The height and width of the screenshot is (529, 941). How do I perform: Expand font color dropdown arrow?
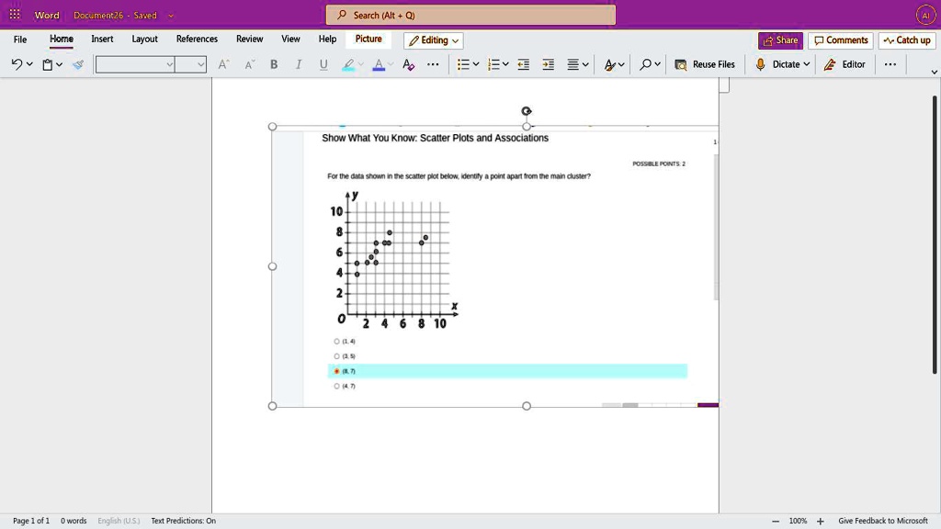tap(391, 64)
